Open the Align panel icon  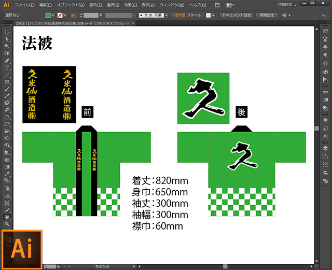coord(325,173)
